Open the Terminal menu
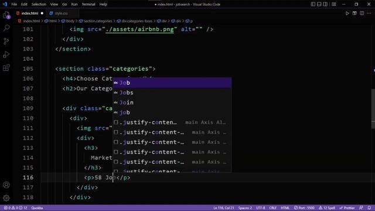Screen dimensions: 375x211 [88, 4]
